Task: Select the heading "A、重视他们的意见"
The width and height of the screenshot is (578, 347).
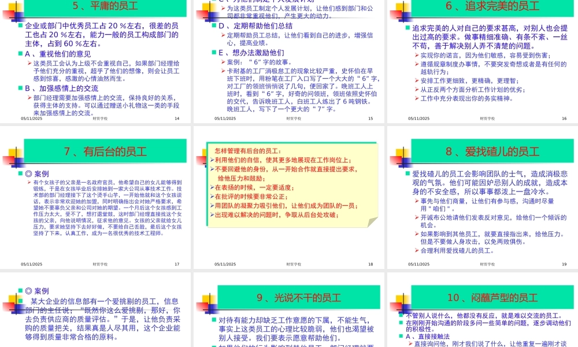Action: (x=58, y=54)
